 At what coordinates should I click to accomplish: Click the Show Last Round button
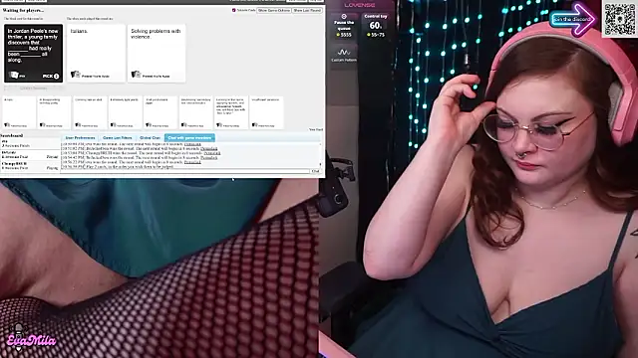point(307,10)
